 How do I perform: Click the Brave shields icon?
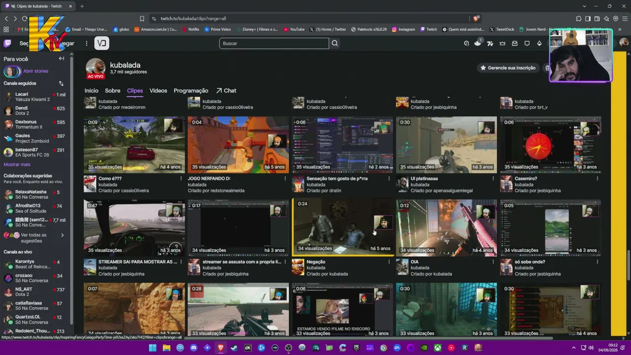click(x=476, y=19)
